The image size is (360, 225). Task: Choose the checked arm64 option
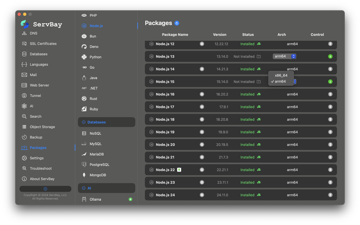(280, 81)
